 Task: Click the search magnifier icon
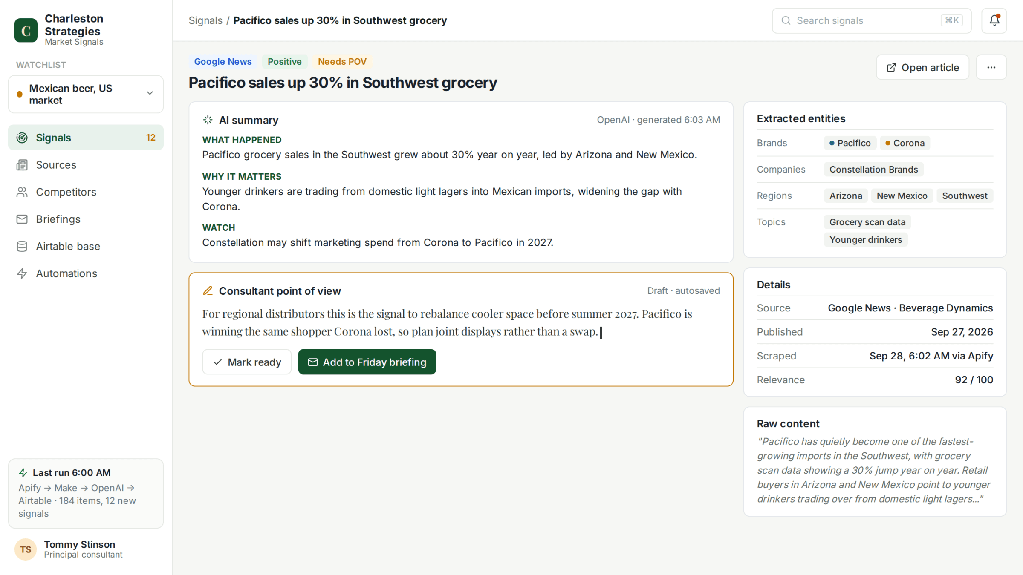tap(786, 20)
